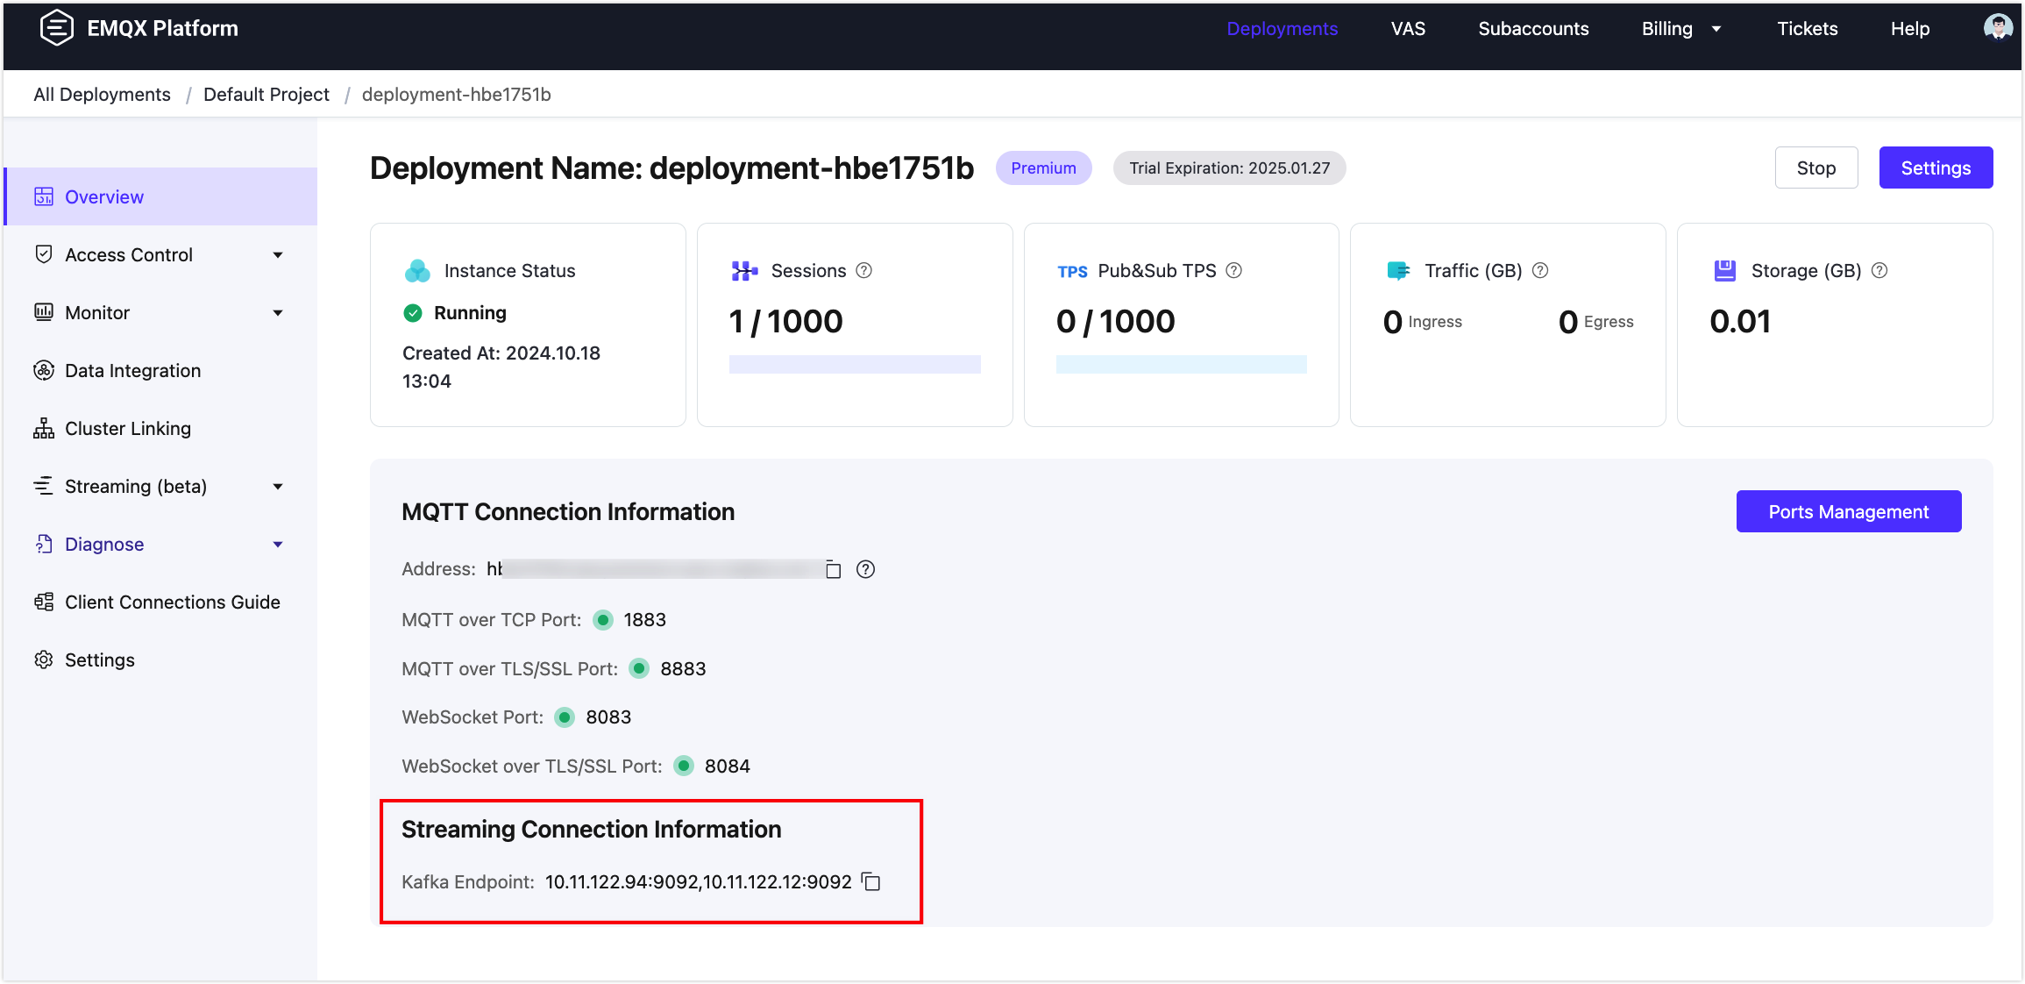Select Overview in the sidebar
Screen dimensions: 2025x984
161,196
